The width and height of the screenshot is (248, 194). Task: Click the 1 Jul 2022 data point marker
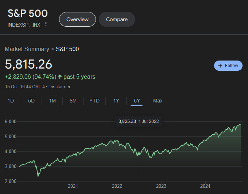(139, 154)
